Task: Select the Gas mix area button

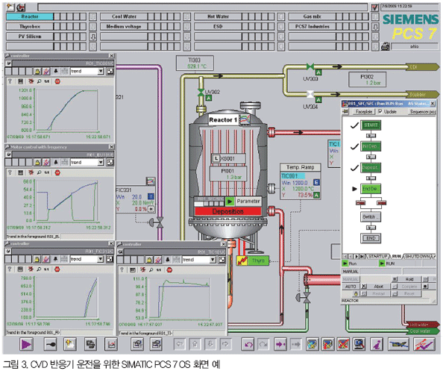Action: (312, 16)
